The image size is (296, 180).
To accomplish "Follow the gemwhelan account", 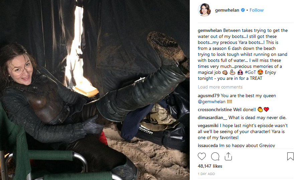I will point(257,10).
